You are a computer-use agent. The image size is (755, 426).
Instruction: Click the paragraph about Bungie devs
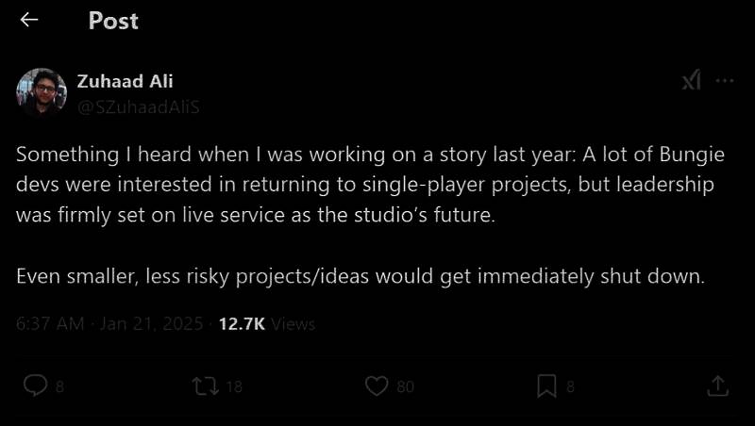click(x=370, y=184)
